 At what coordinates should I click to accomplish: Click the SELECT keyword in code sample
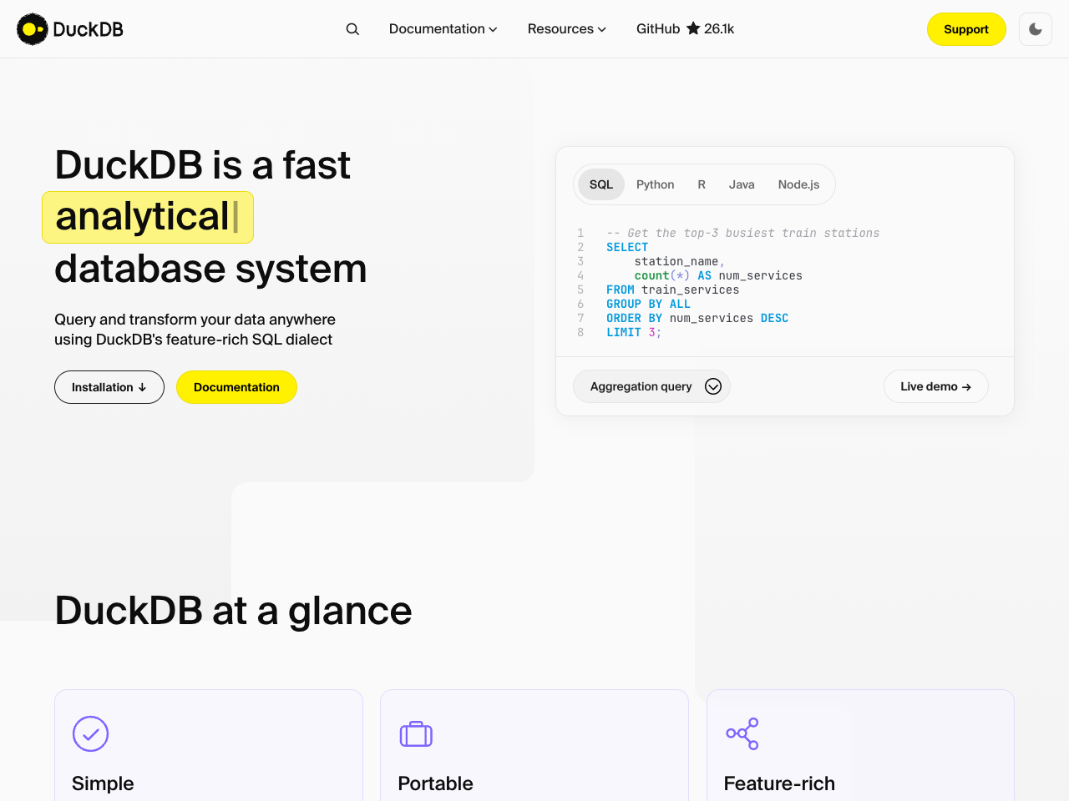click(x=627, y=247)
